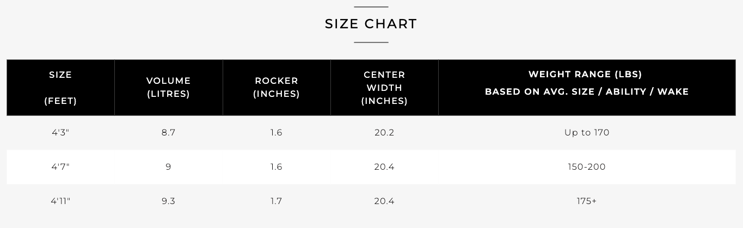Image resolution: width=743 pixels, height=228 pixels.
Task: Click the 4'3" size cell
Action: click(x=60, y=133)
